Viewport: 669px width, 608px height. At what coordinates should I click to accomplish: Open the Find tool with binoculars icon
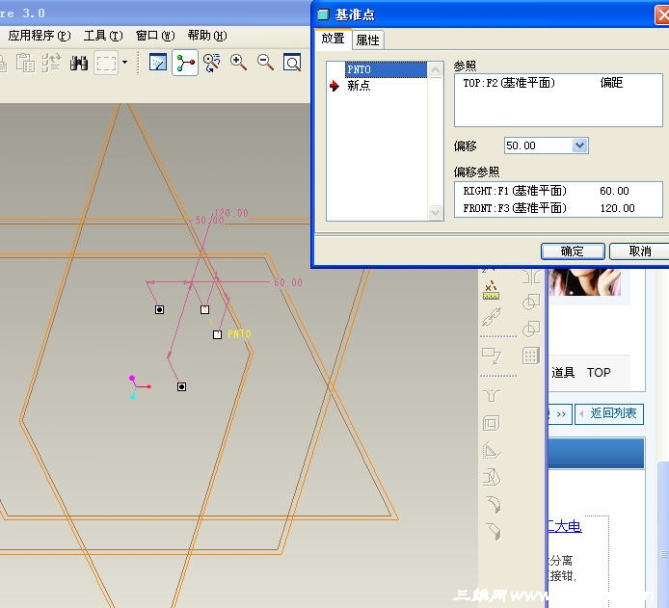tap(79, 63)
